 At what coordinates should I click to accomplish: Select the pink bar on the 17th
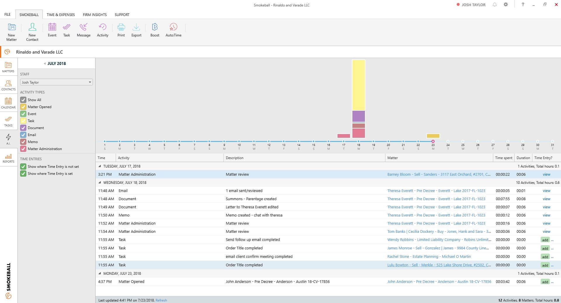click(344, 136)
